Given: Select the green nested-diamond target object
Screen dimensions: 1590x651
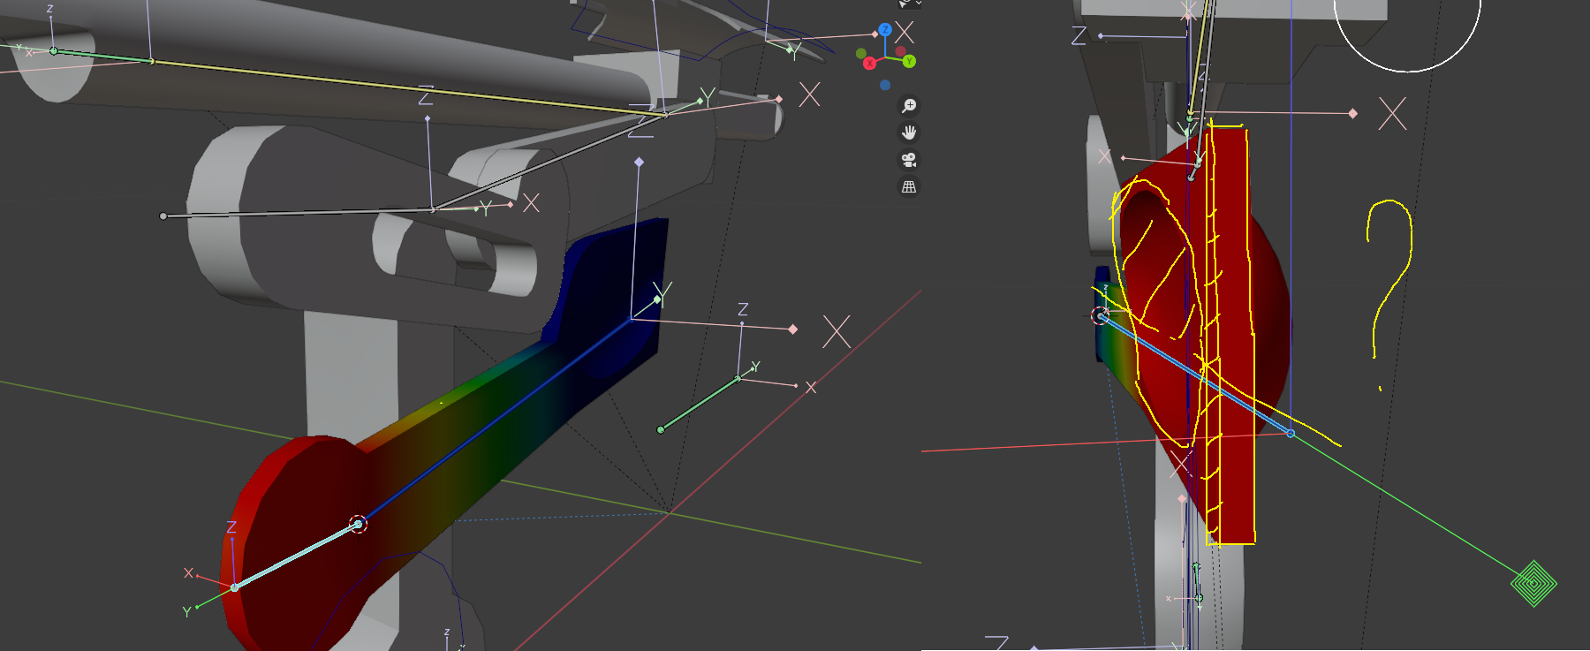Looking at the screenshot, I should [1533, 584].
